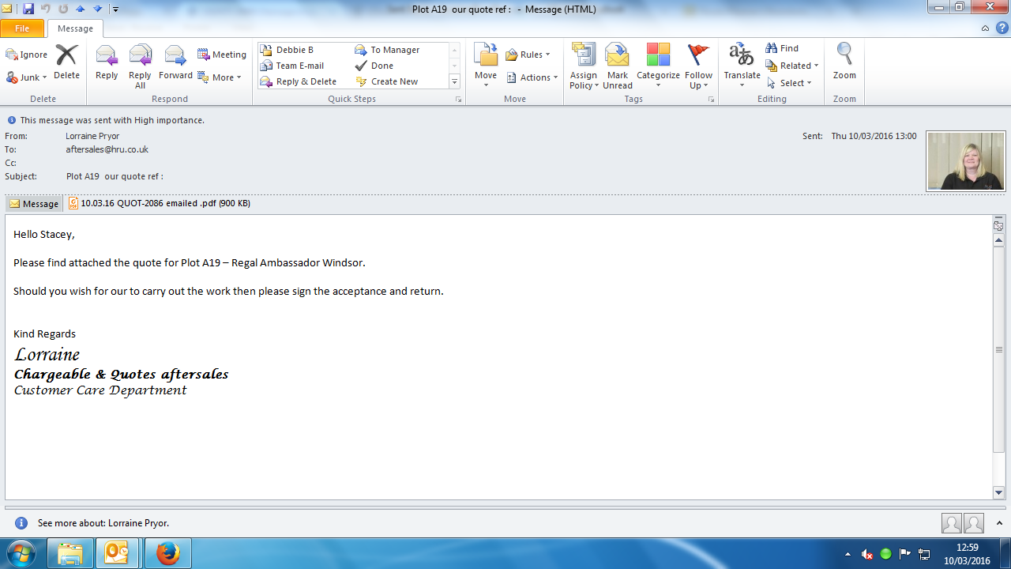This screenshot has height=569, width=1011.
Task: Open the Rules dropdown
Action: point(528,55)
